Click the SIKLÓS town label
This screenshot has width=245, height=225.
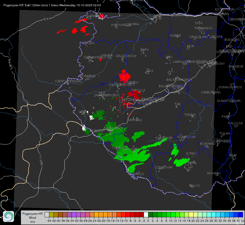point(194,185)
